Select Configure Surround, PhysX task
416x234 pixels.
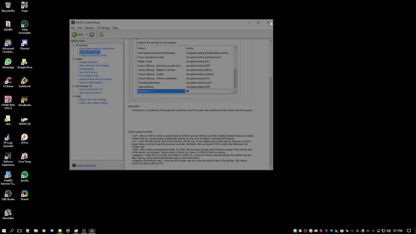pos(93,55)
